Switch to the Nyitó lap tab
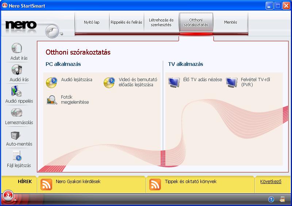The image size is (292, 206). pos(92,22)
